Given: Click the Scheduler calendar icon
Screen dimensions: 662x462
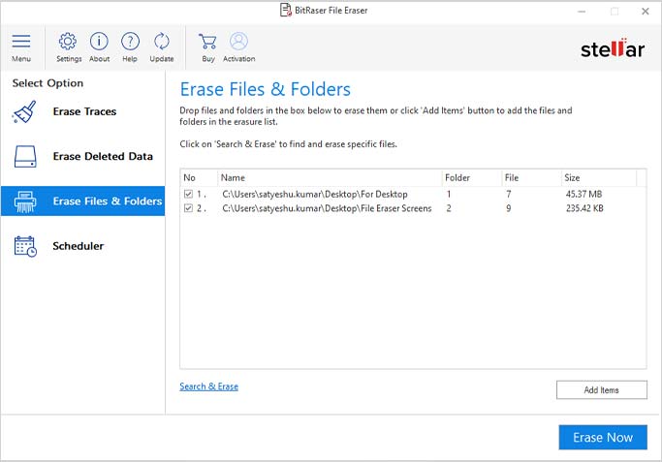Looking at the screenshot, I should 25,246.
